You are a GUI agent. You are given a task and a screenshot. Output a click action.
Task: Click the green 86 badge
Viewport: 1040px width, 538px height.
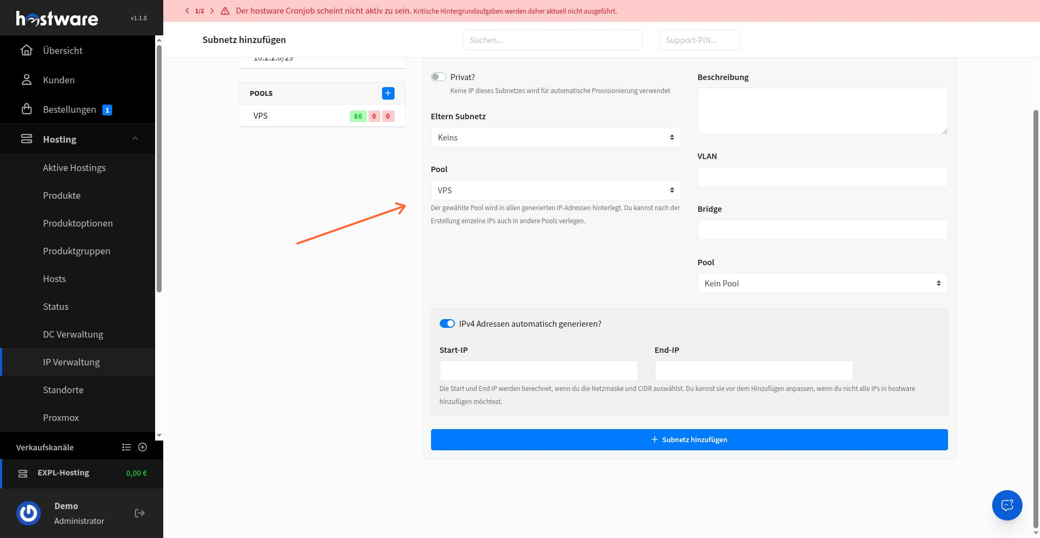[358, 116]
